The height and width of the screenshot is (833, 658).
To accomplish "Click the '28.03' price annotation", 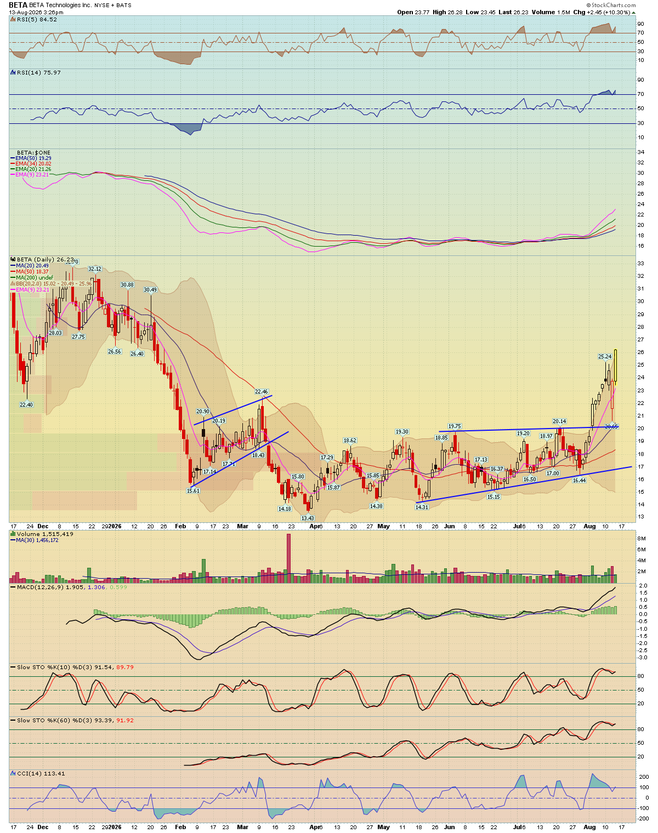I will (55, 333).
